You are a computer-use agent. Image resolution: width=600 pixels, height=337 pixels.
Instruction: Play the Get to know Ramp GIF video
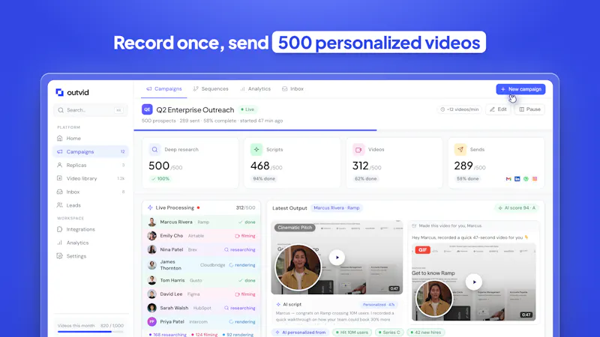[474, 282]
